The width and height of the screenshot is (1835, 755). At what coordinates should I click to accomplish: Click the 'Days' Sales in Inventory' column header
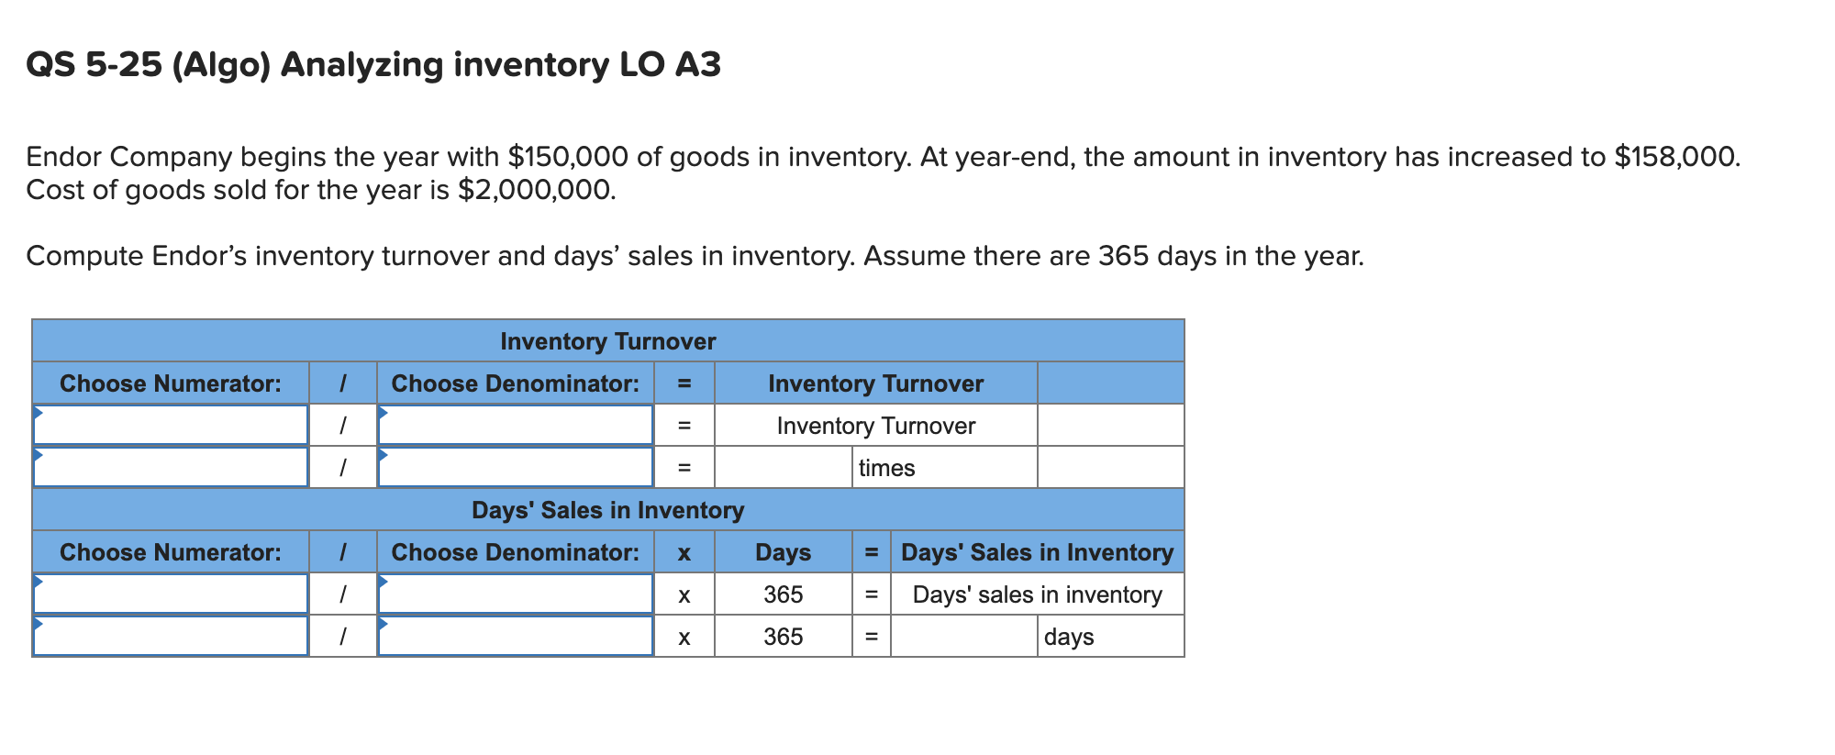(1037, 552)
